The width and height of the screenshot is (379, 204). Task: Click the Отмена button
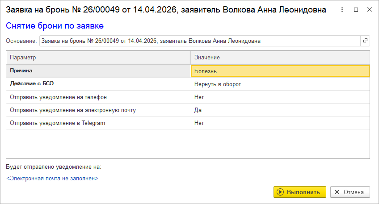point(350,192)
